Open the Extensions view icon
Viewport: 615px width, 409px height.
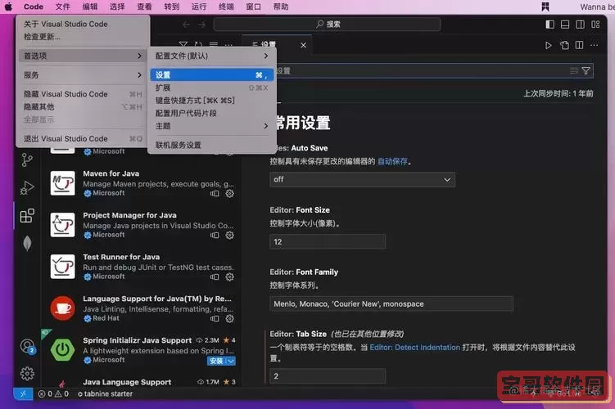coord(27,215)
